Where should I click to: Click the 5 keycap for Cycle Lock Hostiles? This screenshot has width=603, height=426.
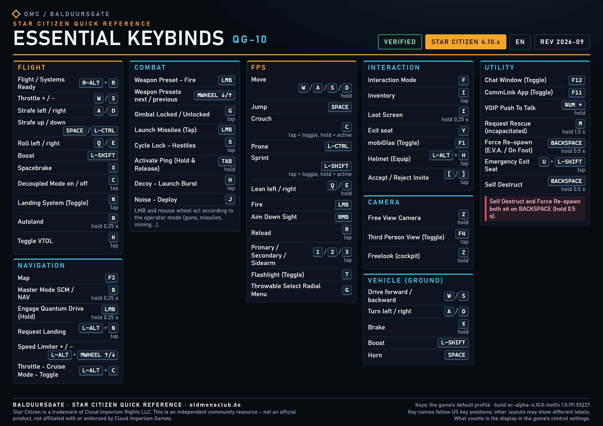point(230,142)
